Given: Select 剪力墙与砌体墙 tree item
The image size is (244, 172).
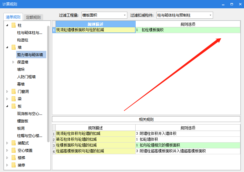Looking at the screenshot, I should pyautogui.click(x=31, y=55).
